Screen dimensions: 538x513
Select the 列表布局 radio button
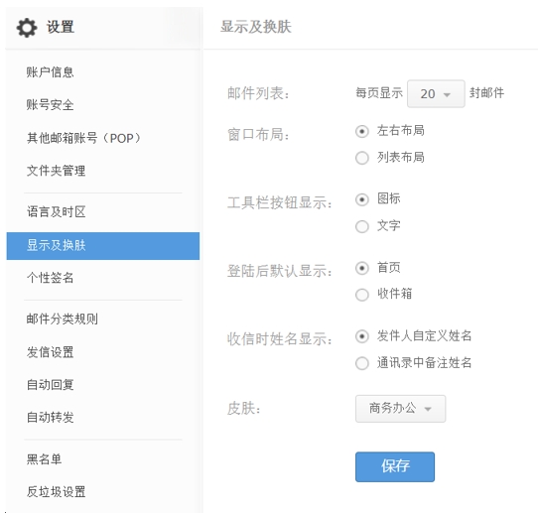click(362, 158)
